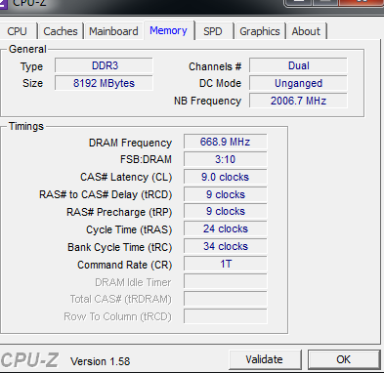
Task: Click the 8192 MBytes size field
Action: point(104,83)
